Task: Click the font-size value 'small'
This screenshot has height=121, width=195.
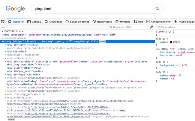Action: pyautogui.click(x=179, y=55)
